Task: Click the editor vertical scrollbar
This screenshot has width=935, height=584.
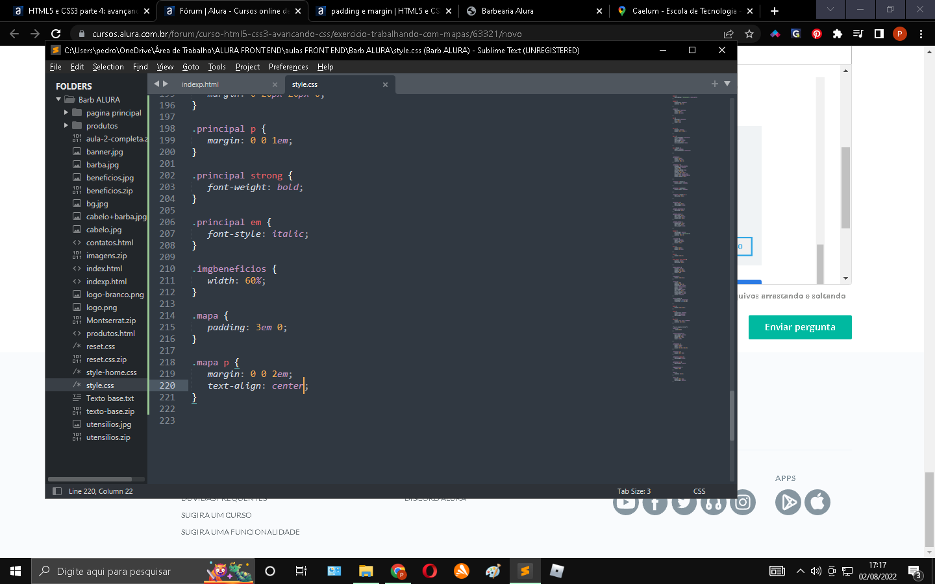Action: tap(732, 415)
